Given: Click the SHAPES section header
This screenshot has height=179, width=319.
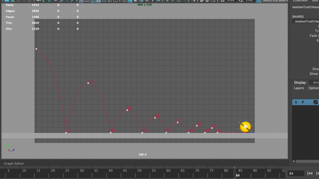Looking at the screenshot, I should (298, 17).
